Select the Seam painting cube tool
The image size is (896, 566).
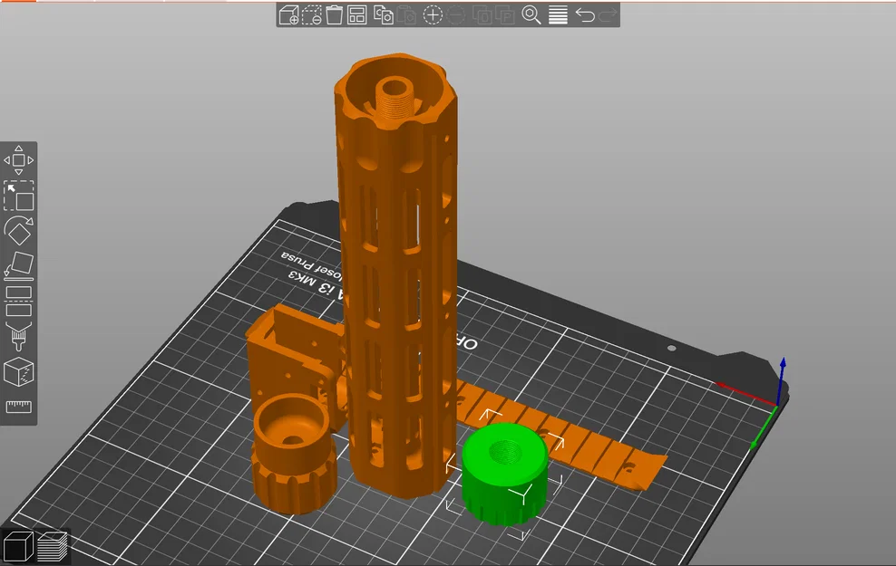click(18, 372)
